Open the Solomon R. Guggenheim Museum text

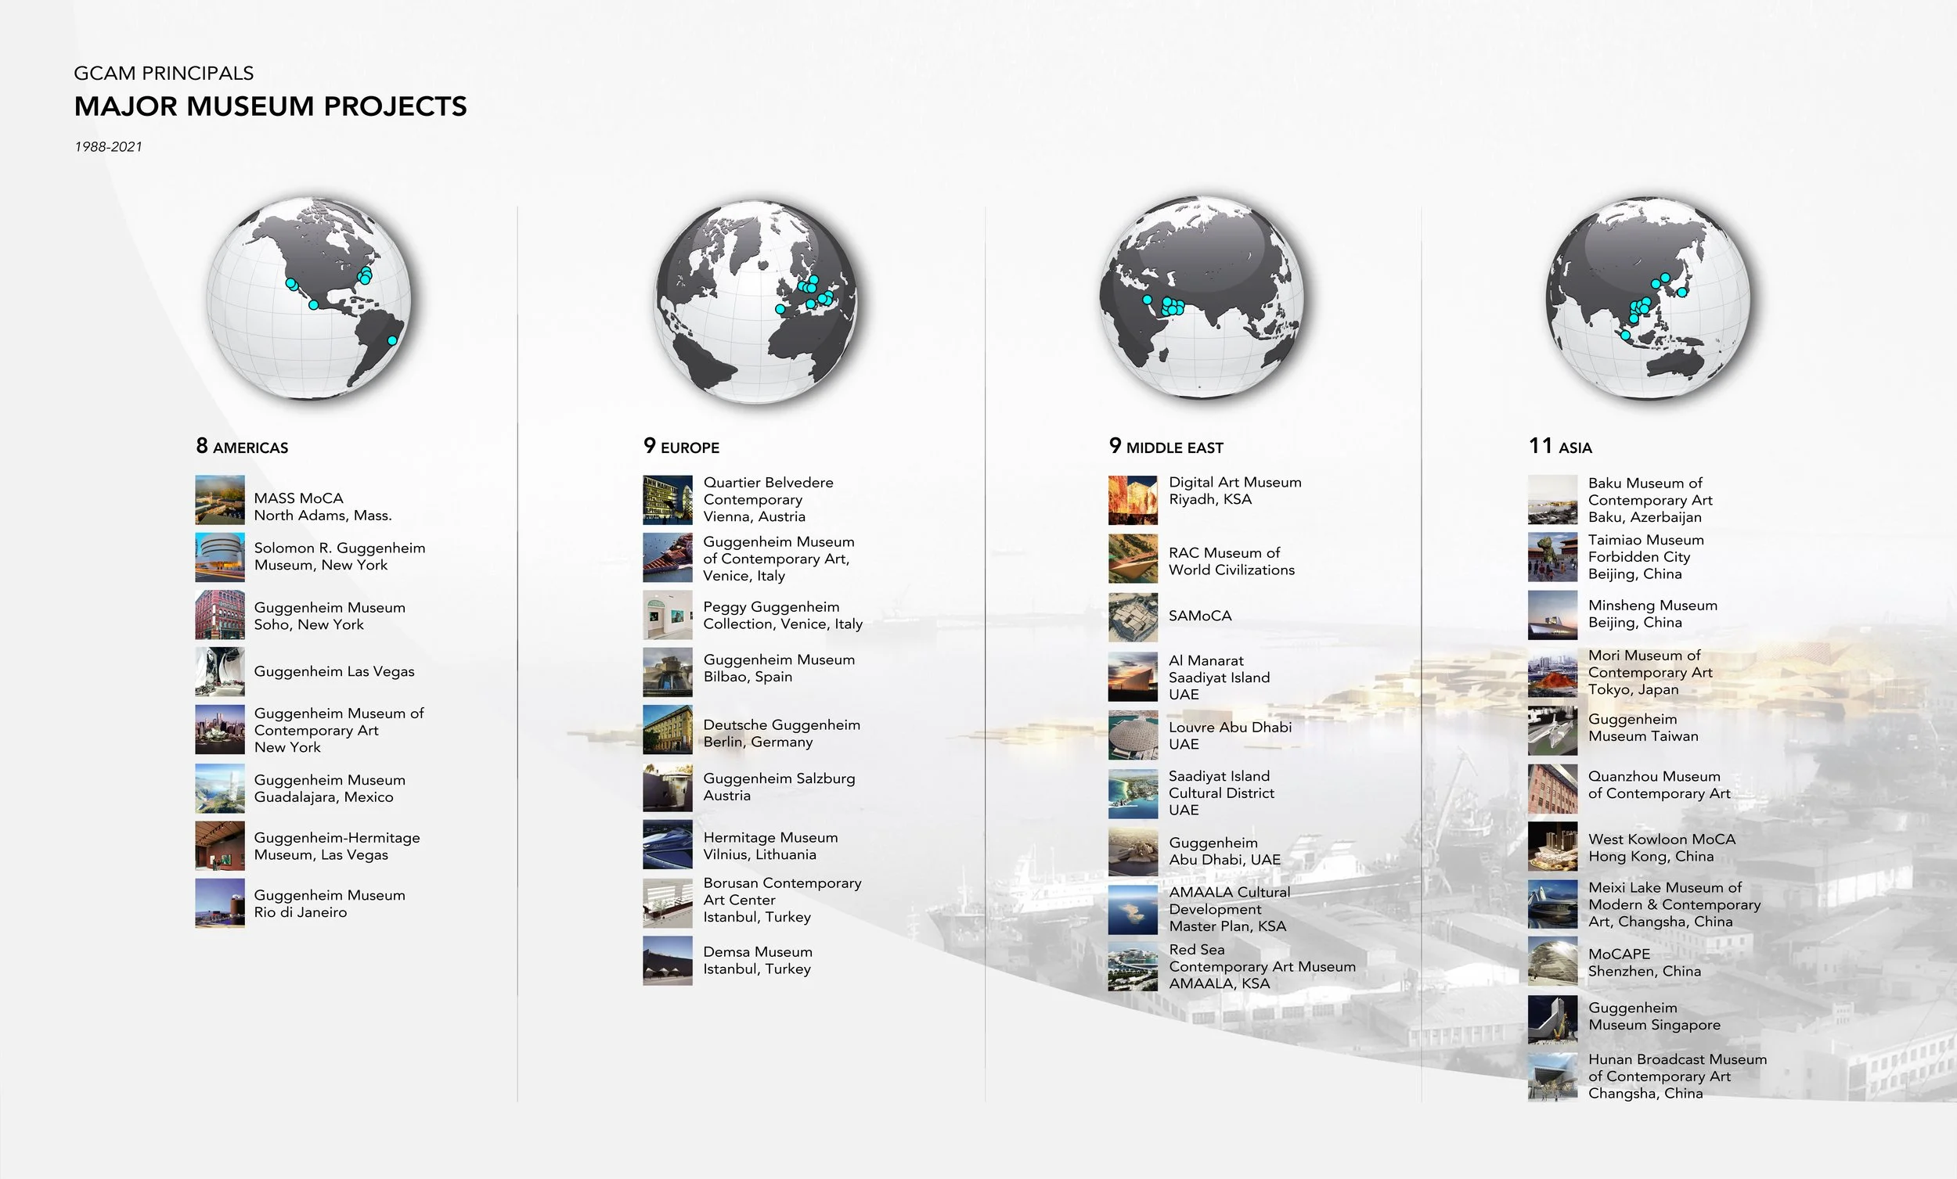pyautogui.click(x=339, y=556)
